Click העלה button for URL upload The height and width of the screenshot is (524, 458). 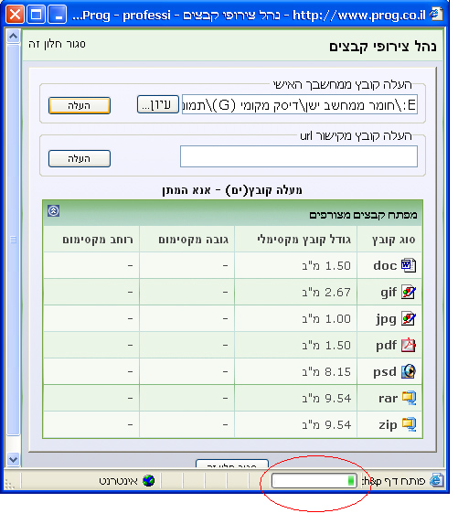(x=80, y=158)
